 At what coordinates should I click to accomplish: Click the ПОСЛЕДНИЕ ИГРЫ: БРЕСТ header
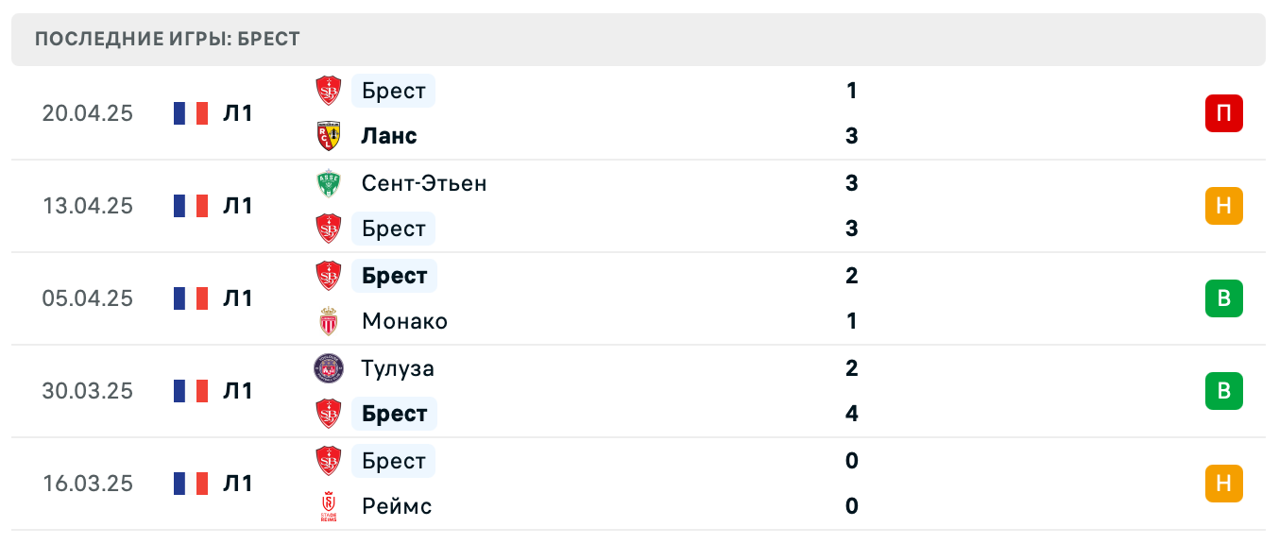click(166, 39)
